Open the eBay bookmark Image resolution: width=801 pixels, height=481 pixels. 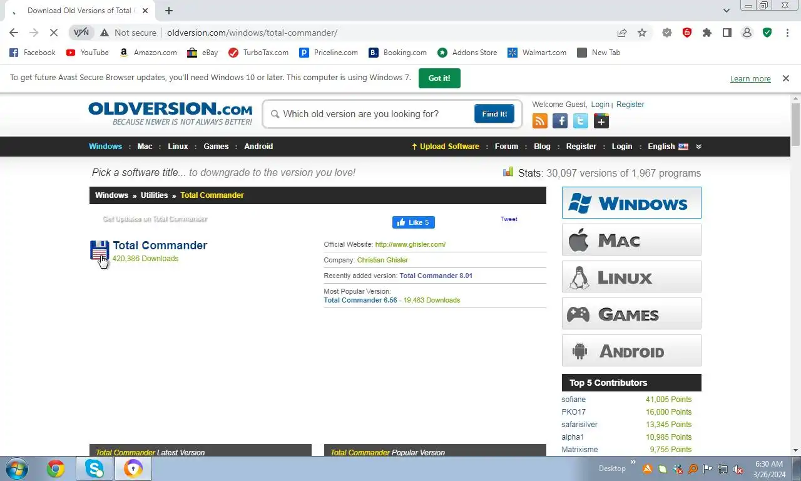coord(203,53)
